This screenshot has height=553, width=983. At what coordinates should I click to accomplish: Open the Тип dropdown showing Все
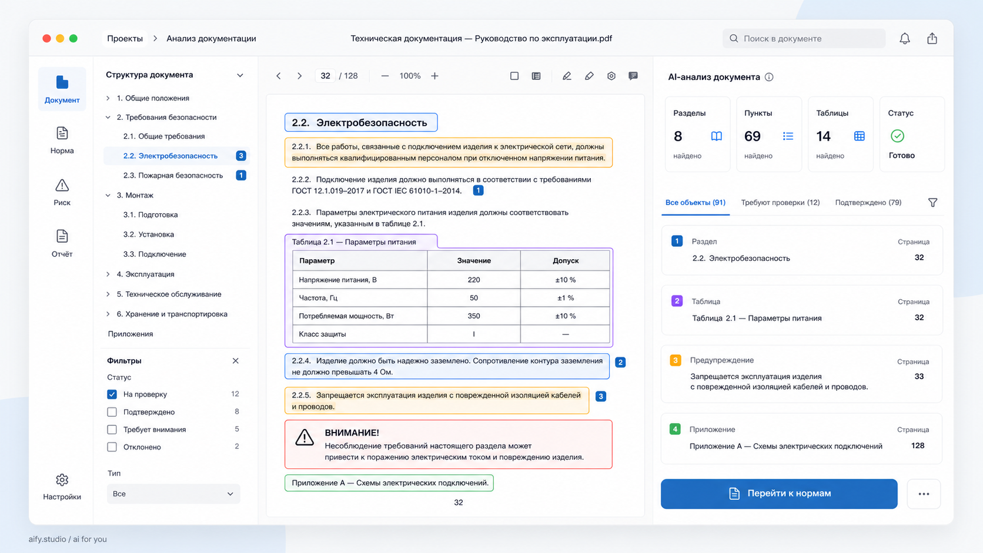click(173, 494)
